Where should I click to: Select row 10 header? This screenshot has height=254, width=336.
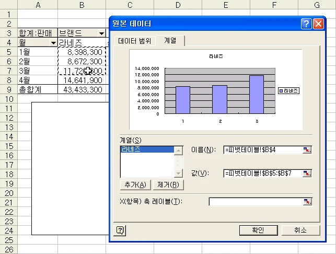(9, 99)
